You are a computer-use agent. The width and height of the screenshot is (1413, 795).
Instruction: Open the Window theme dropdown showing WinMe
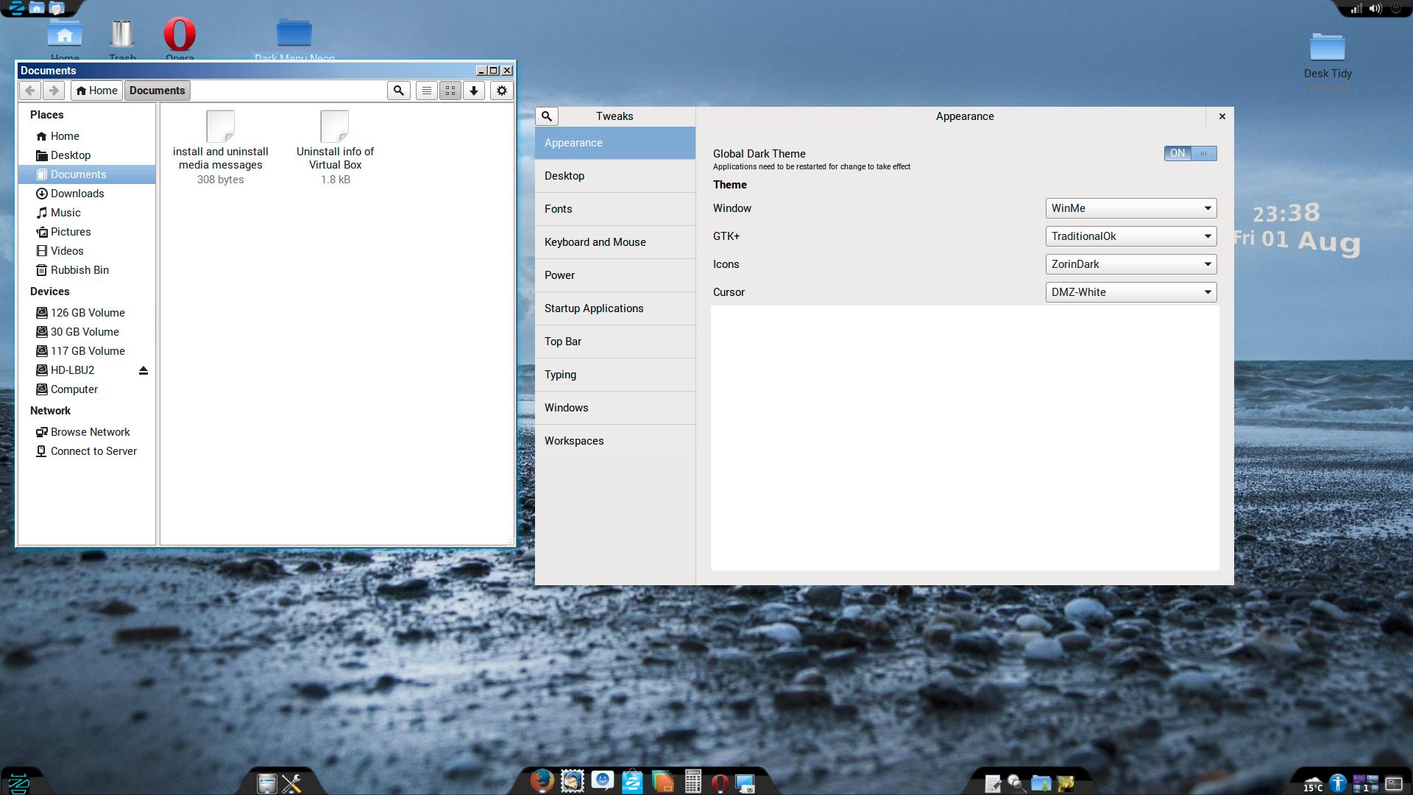(1130, 208)
